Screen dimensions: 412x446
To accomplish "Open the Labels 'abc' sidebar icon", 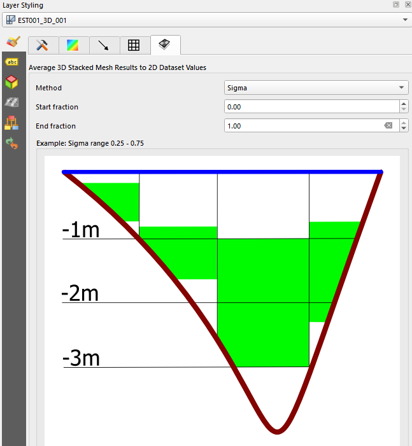I will (12, 62).
